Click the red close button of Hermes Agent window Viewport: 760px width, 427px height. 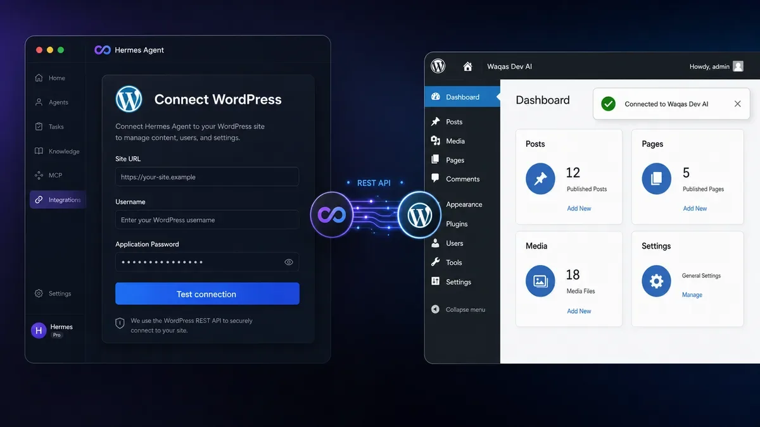pos(39,50)
